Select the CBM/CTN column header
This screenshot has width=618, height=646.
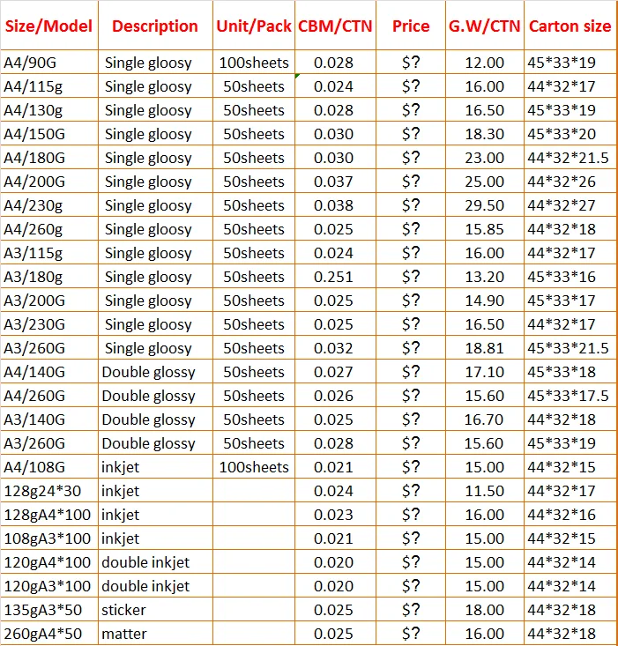point(334,26)
